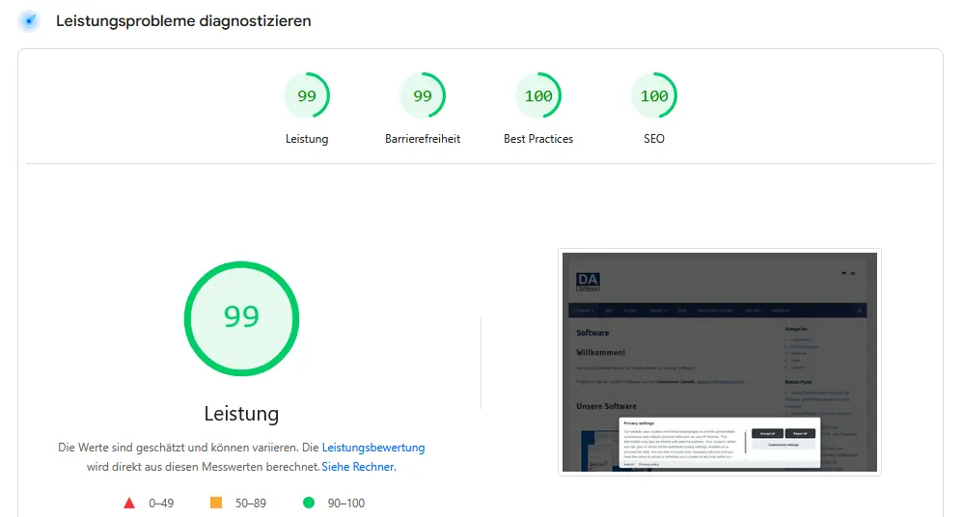Click the Best Practices category label
Viewport: 962px width, 517px height.
[x=538, y=139]
